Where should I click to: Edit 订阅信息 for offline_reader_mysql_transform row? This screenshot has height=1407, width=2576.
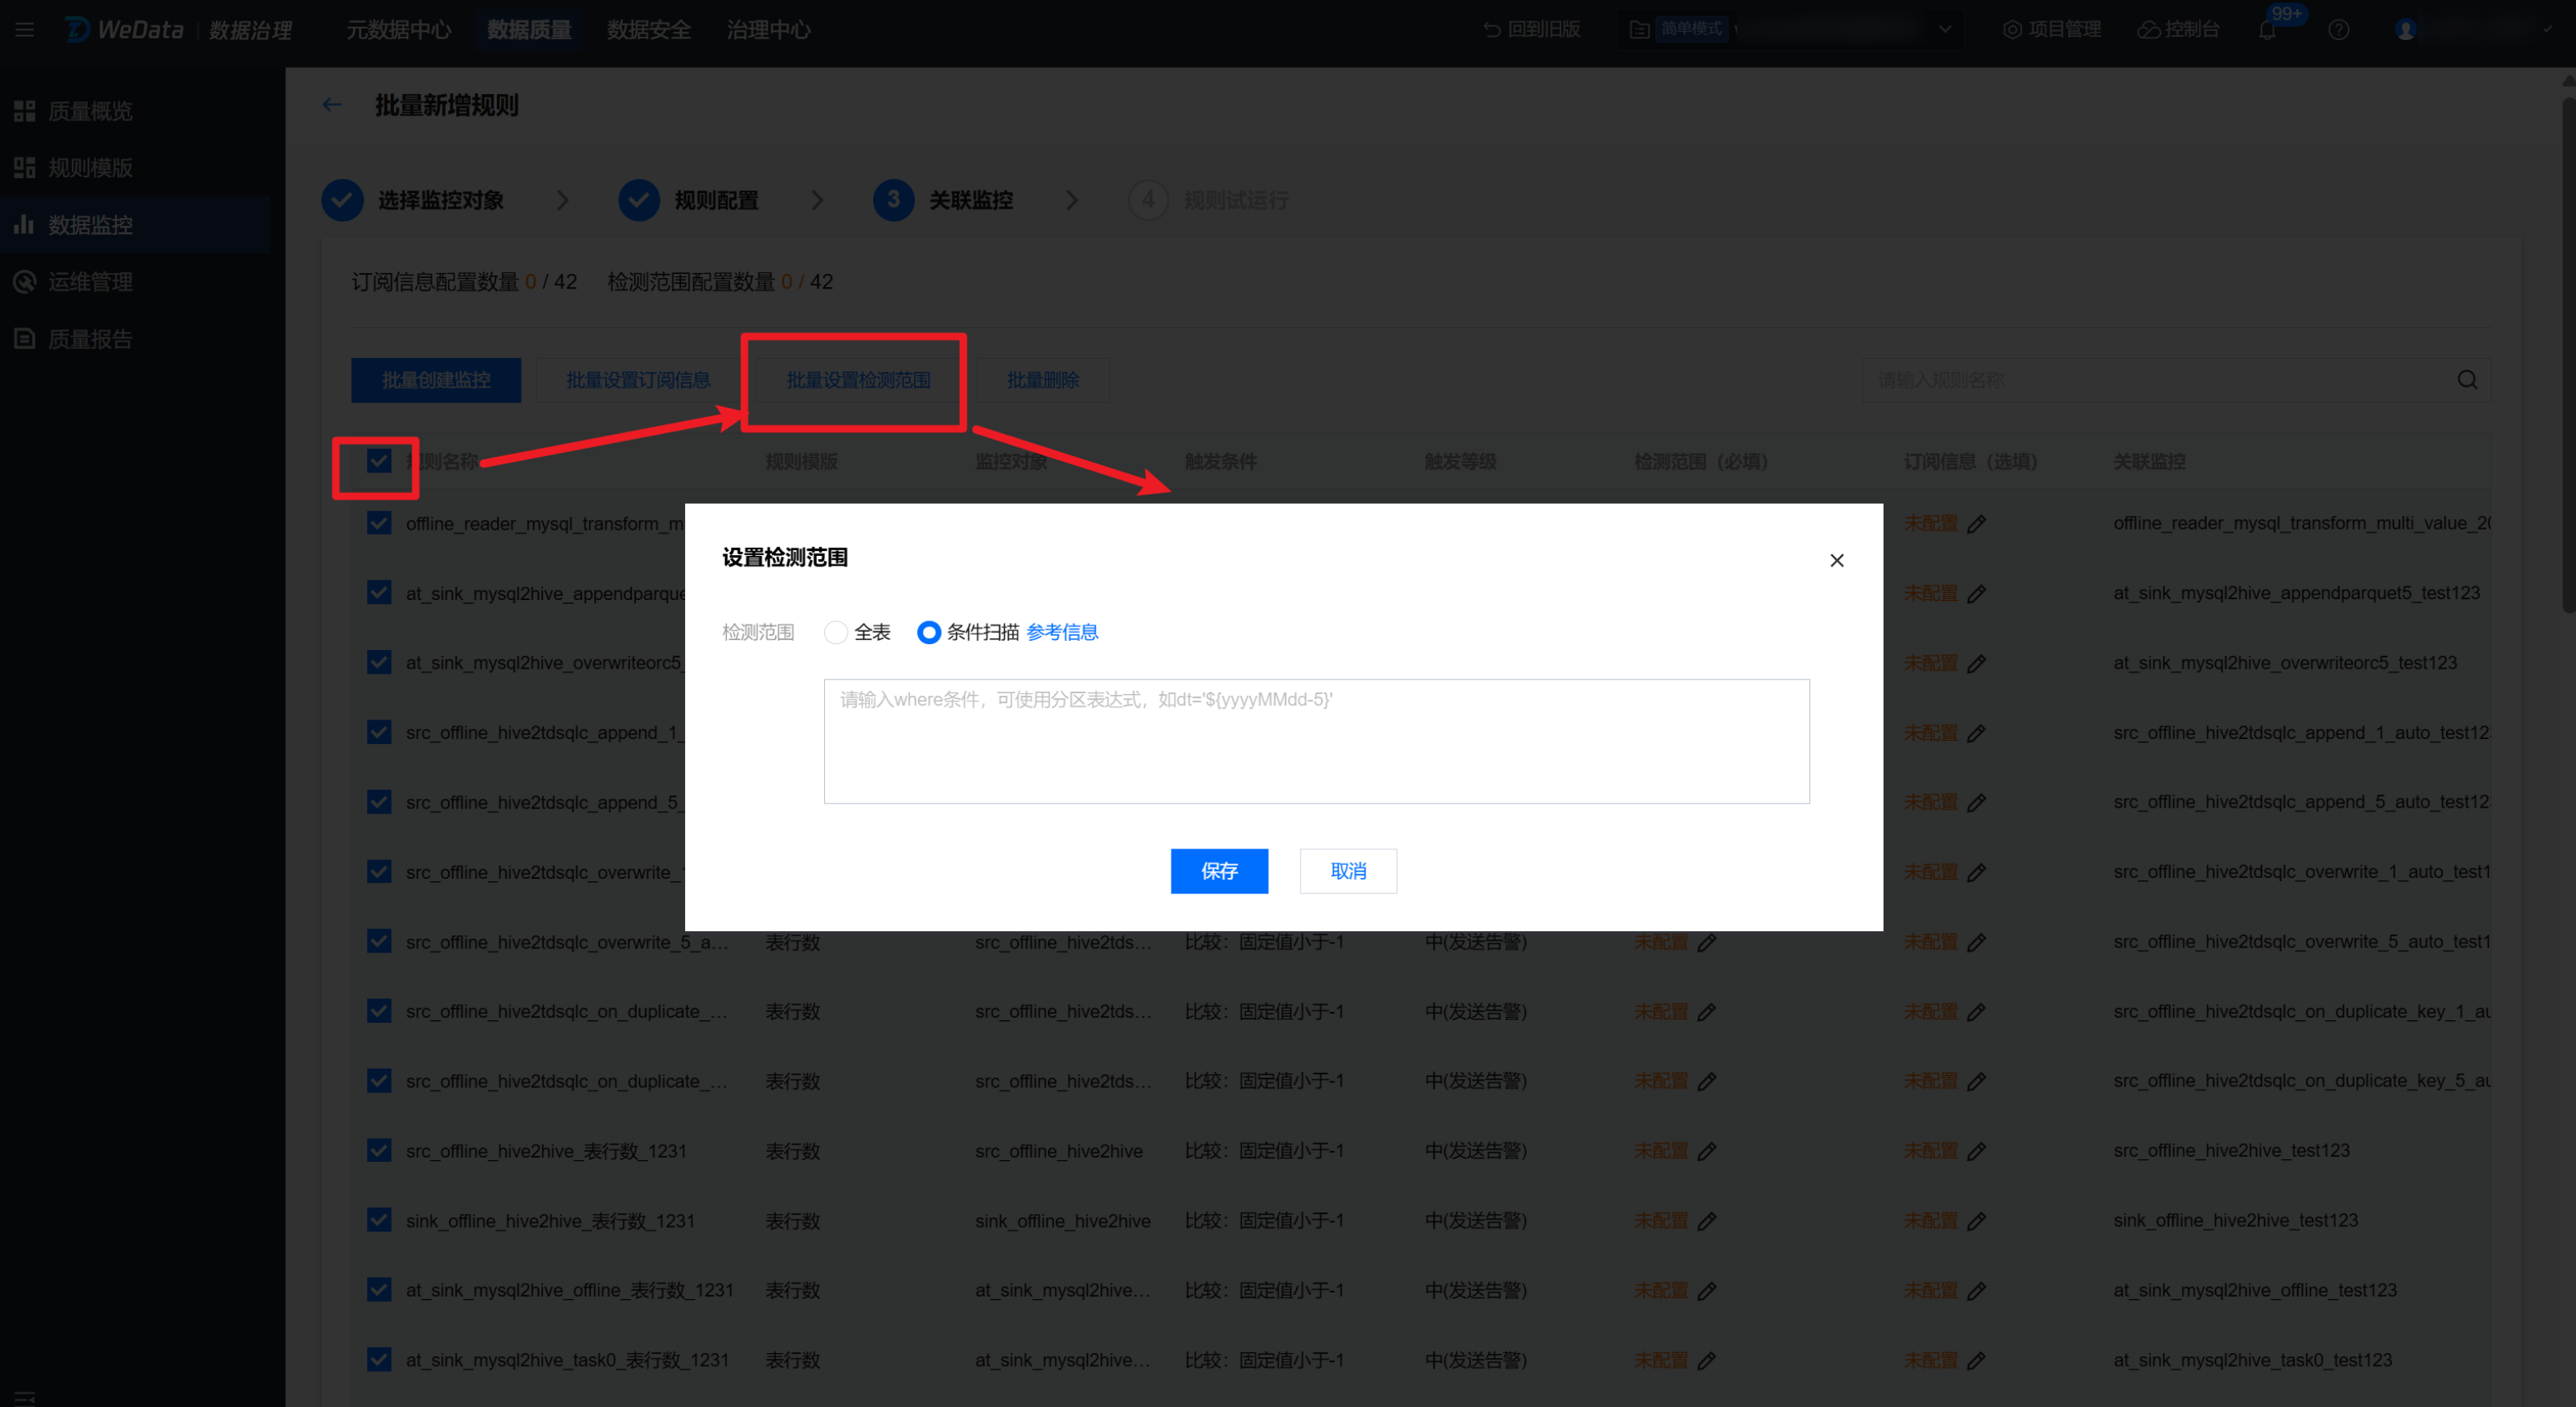tap(1976, 524)
